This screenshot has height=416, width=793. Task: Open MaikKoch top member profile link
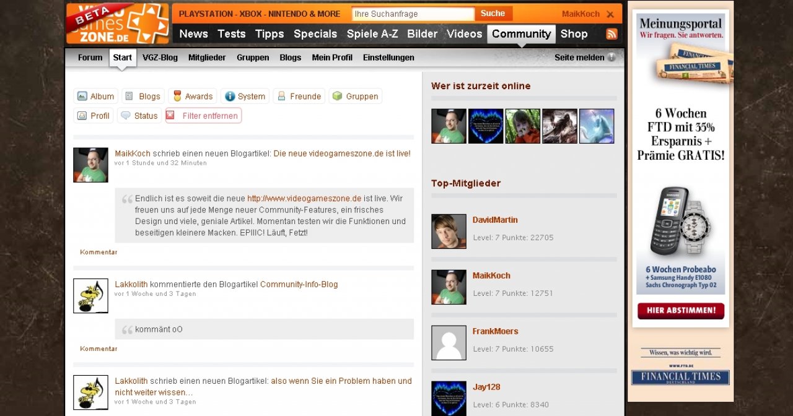(491, 275)
